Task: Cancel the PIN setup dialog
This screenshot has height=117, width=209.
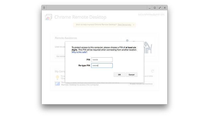Action: click(131, 75)
